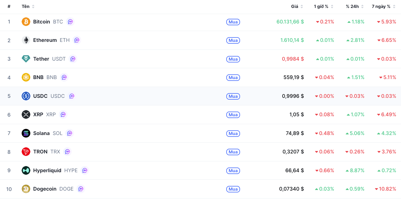Screen dimensions: 401x200
Task: Click the Bitcoin orange logo icon
Action: coord(26,22)
